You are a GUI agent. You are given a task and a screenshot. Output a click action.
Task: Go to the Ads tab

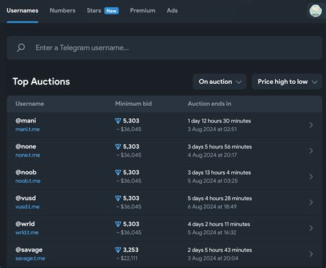click(x=172, y=10)
